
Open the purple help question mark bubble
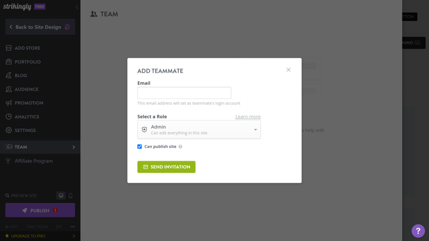pos(418,231)
